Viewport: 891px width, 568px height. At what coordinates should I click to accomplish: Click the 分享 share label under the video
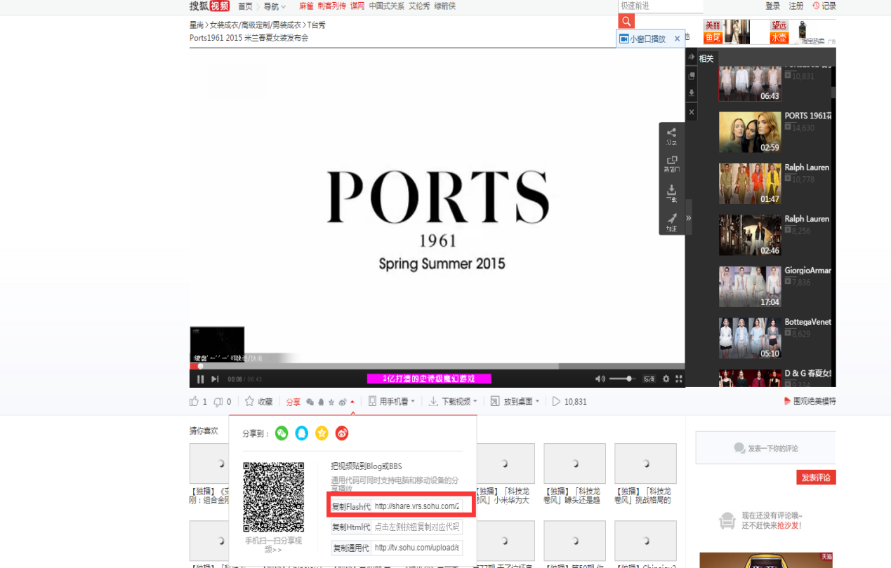click(x=293, y=402)
